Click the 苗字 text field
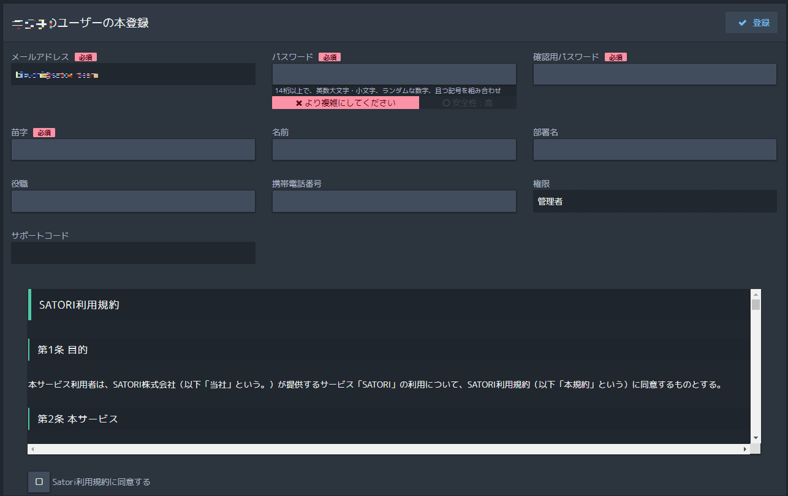The height and width of the screenshot is (496, 788). tap(133, 149)
